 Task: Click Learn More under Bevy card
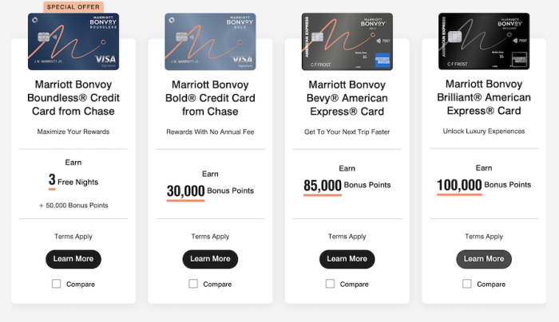pyautogui.click(x=347, y=259)
